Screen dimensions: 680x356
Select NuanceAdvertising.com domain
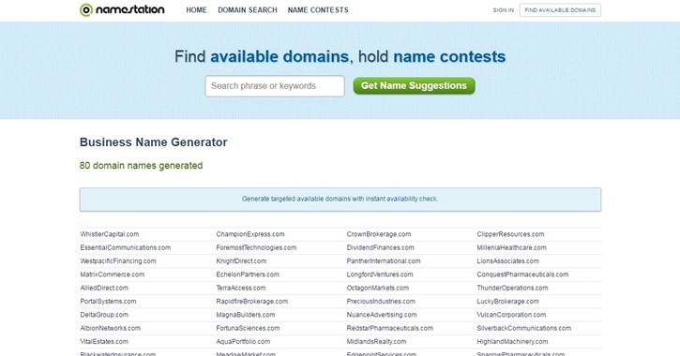click(382, 315)
